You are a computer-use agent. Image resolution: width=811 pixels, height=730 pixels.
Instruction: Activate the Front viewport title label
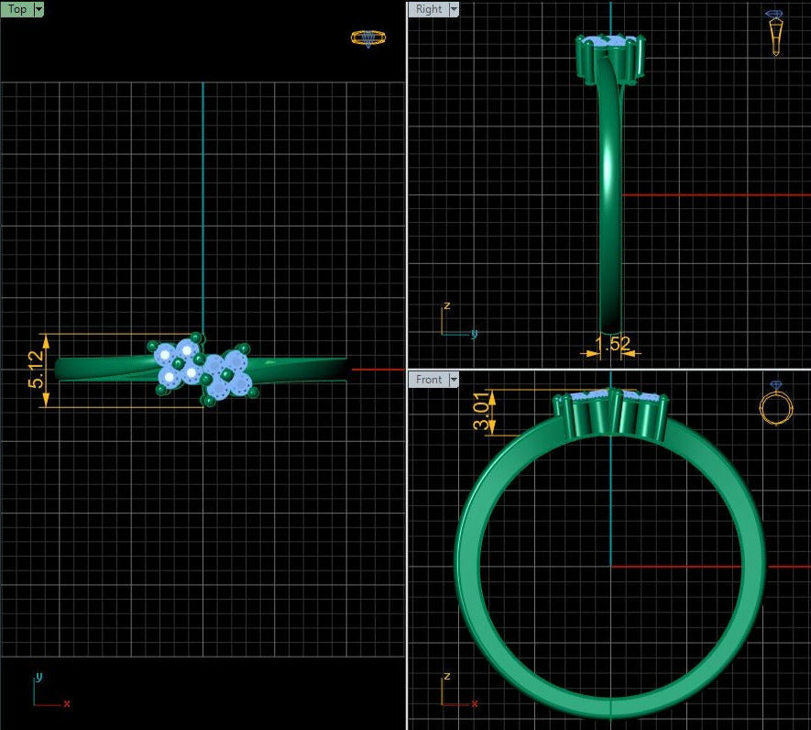click(428, 379)
